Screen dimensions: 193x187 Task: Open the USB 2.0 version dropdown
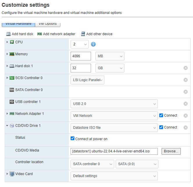pyautogui.click(x=114, y=104)
